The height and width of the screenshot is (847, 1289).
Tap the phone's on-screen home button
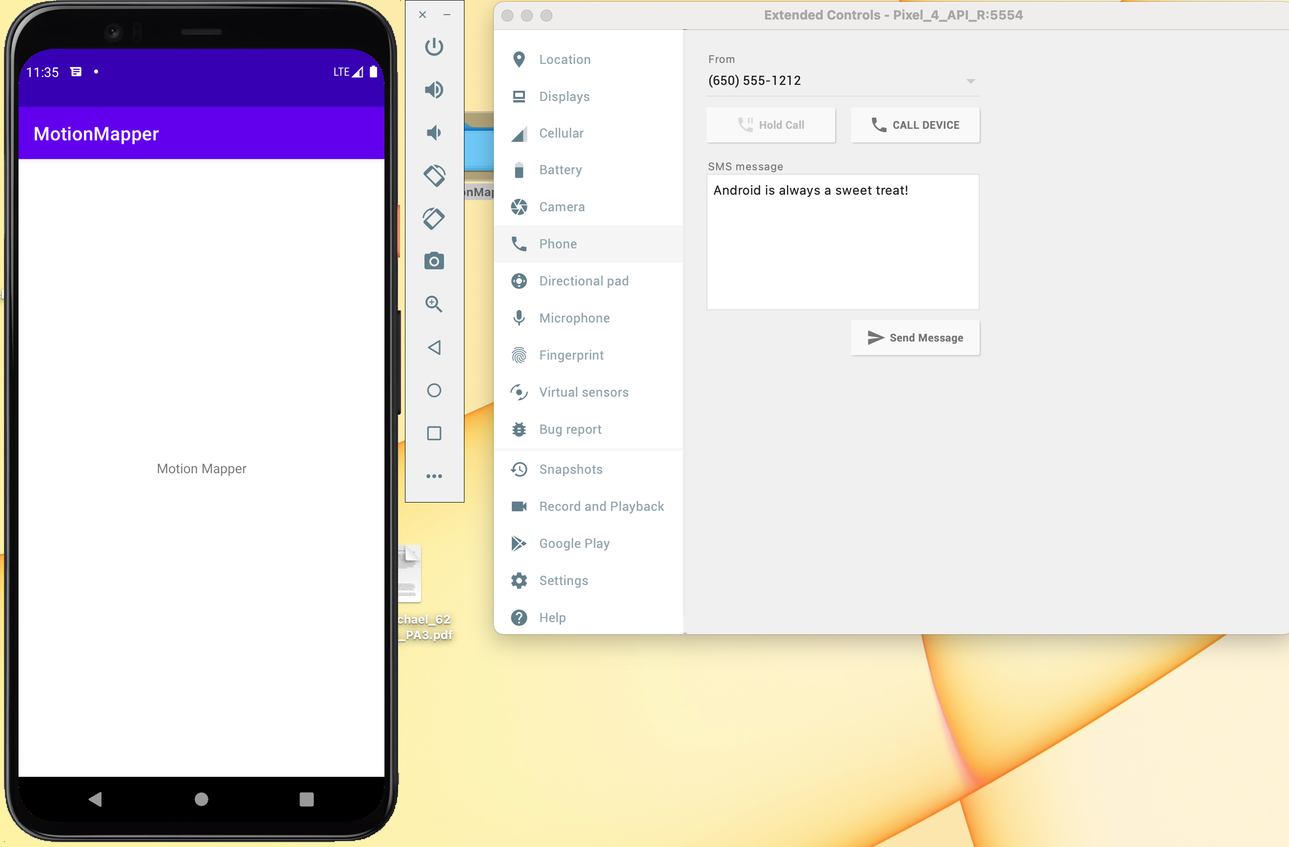[x=201, y=799]
